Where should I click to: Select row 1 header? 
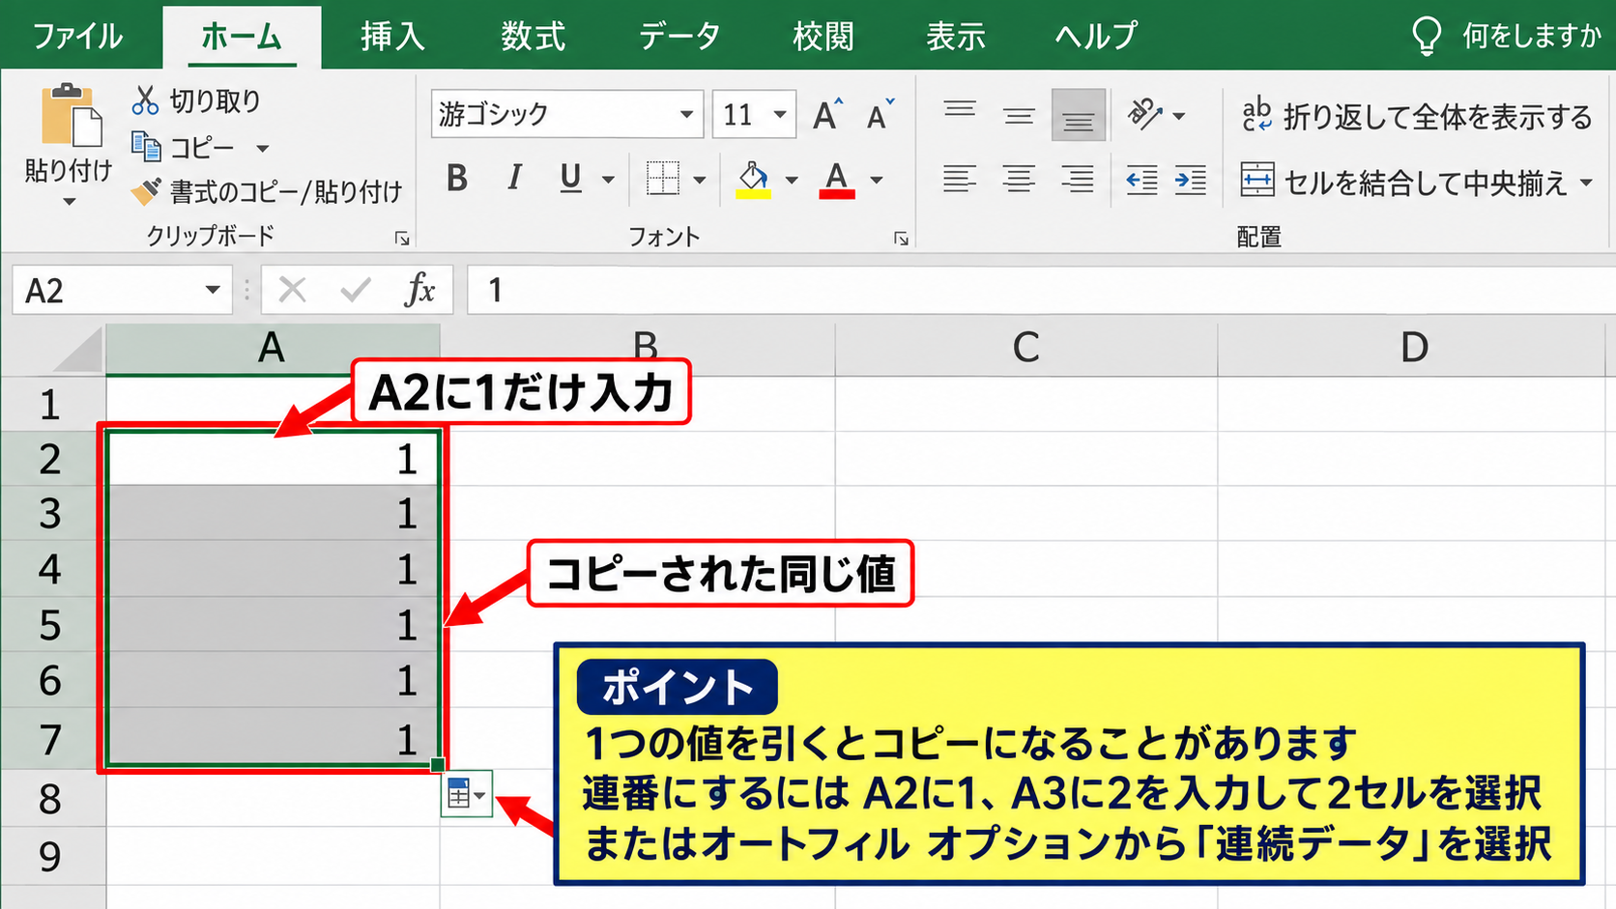click(51, 405)
